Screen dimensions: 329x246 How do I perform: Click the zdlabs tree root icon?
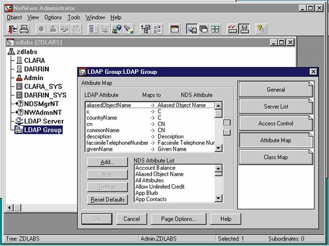(x=11, y=52)
